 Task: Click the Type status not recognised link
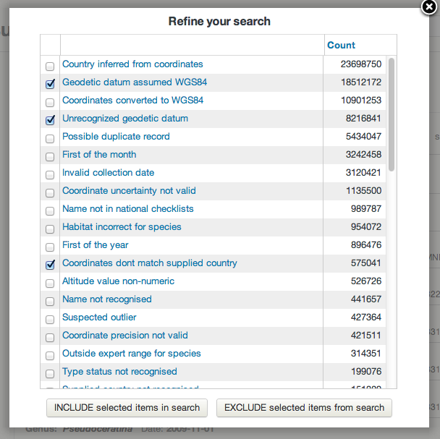tap(119, 372)
